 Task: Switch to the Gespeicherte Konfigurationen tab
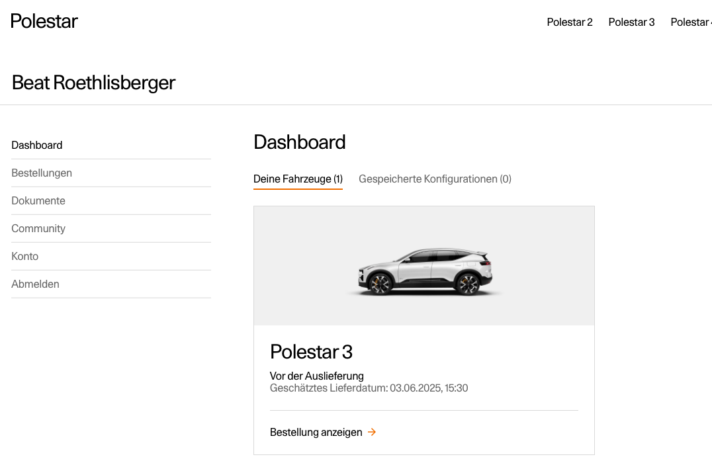tap(435, 179)
